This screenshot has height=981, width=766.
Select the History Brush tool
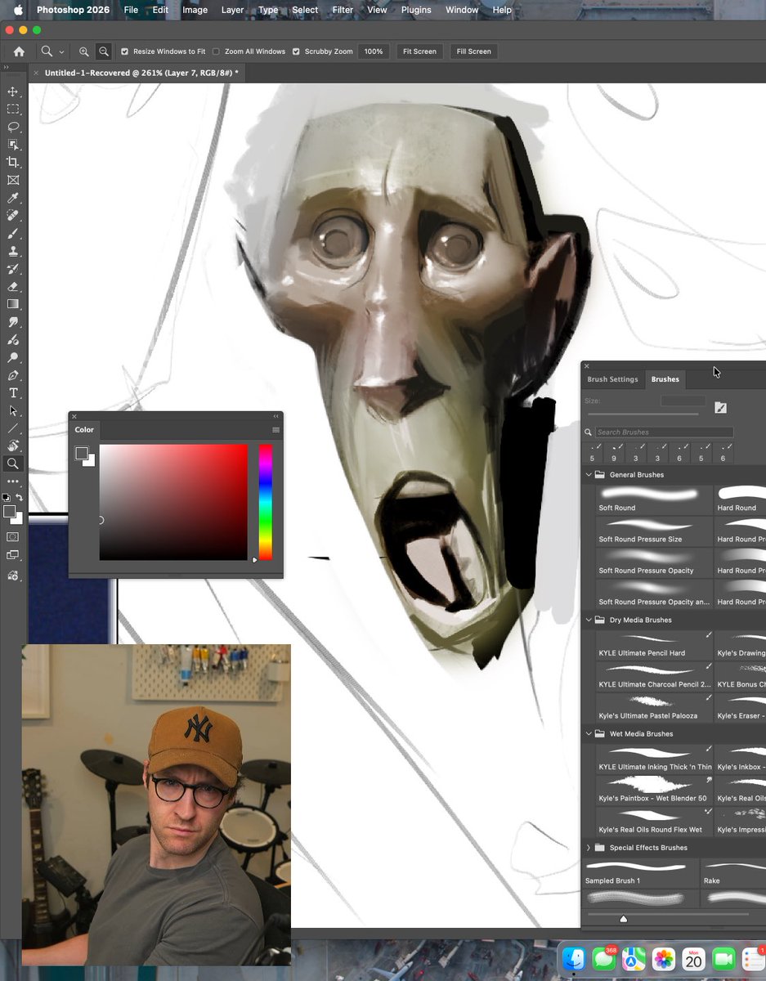[x=13, y=269]
